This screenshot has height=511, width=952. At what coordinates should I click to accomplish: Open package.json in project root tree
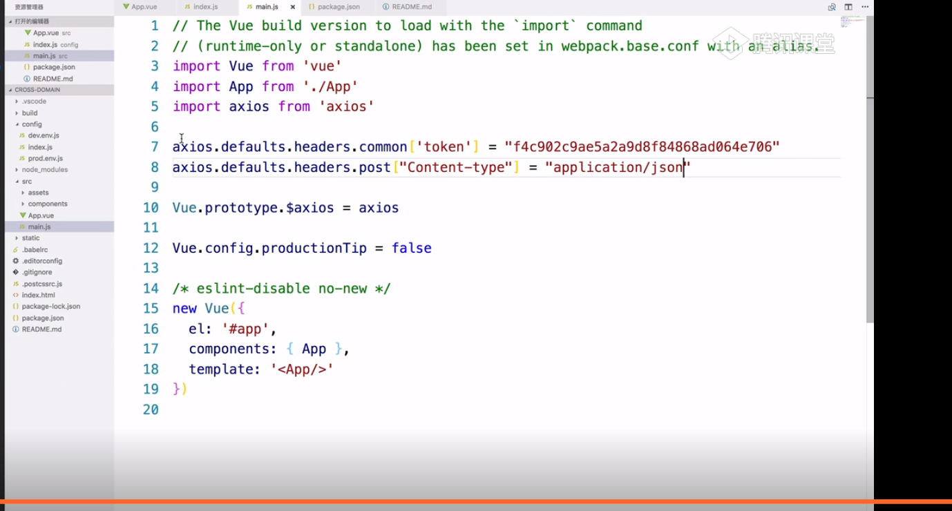tap(59, 318)
